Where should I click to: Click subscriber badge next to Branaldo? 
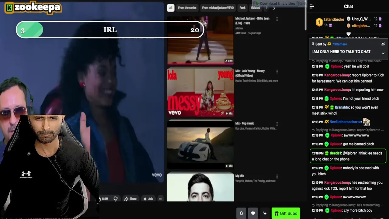[332, 107]
